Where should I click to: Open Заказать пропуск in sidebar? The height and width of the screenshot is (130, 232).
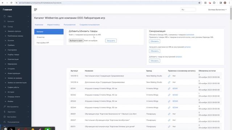coord(14,31)
